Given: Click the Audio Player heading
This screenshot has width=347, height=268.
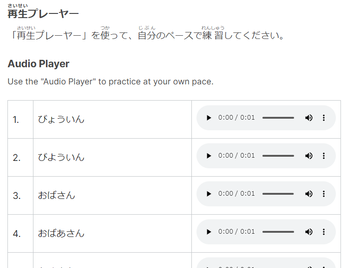Looking at the screenshot, I should 39,64.
